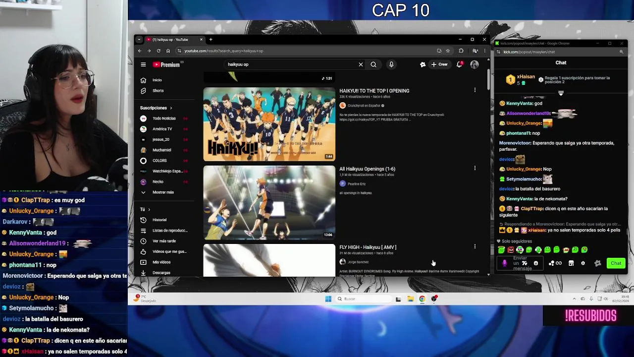Reload the YouTube page
The image size is (634, 357).
[158, 51]
